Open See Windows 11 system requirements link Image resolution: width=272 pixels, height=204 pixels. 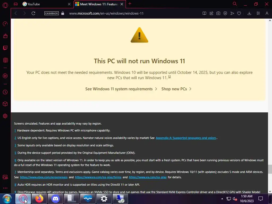121,89
